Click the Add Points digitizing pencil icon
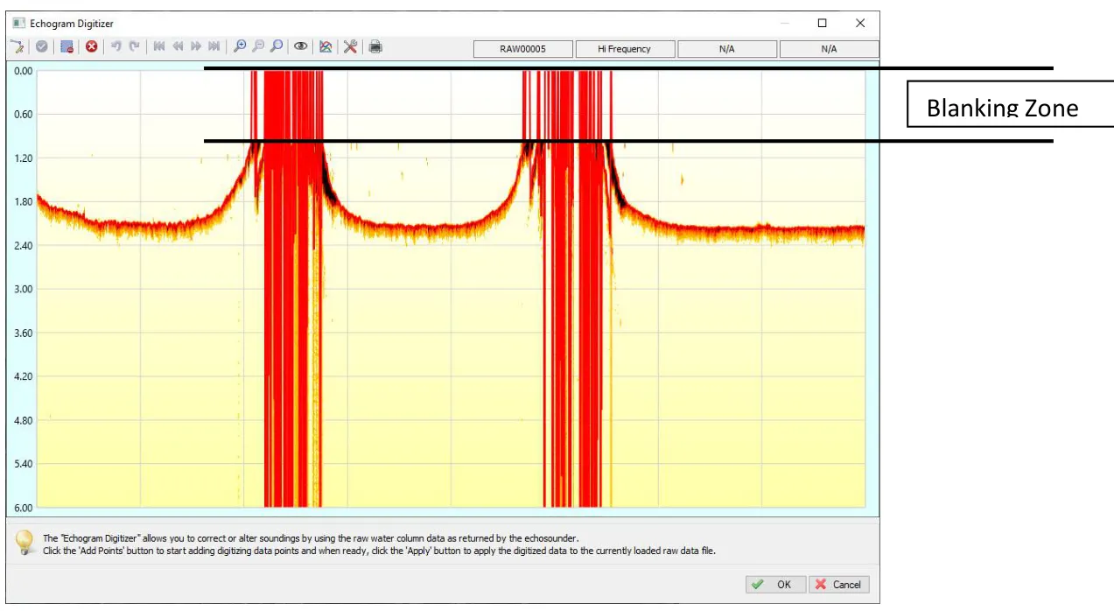This screenshot has width=1114, height=611. [x=18, y=46]
